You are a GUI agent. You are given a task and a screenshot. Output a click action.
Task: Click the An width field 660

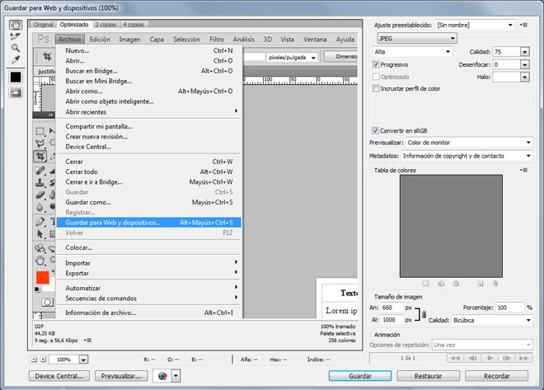coord(392,308)
